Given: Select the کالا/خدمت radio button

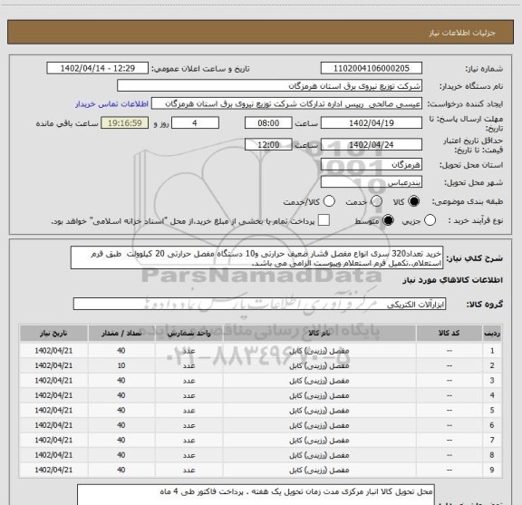Looking at the screenshot, I should tap(329, 201).
